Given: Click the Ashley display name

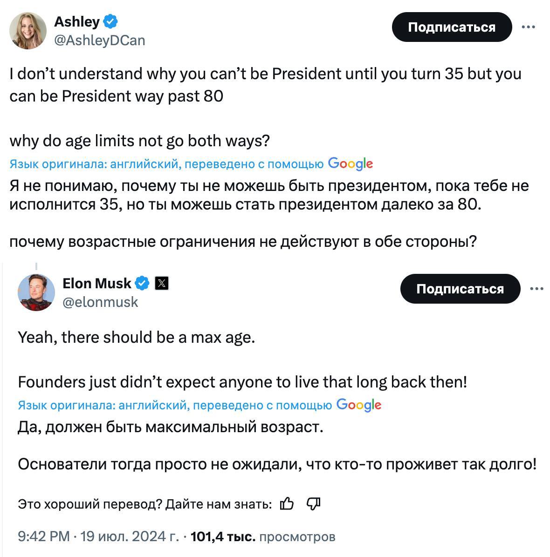Looking at the screenshot, I should coord(77,21).
